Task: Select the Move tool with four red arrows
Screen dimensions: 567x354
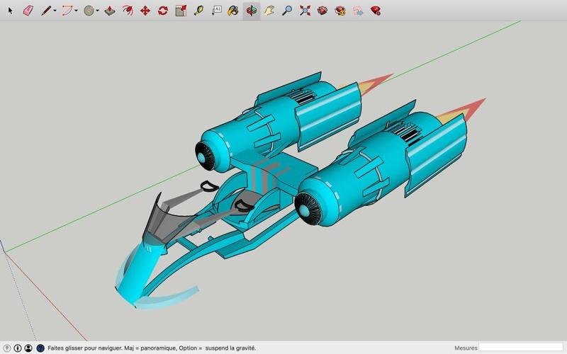Action: [145, 11]
